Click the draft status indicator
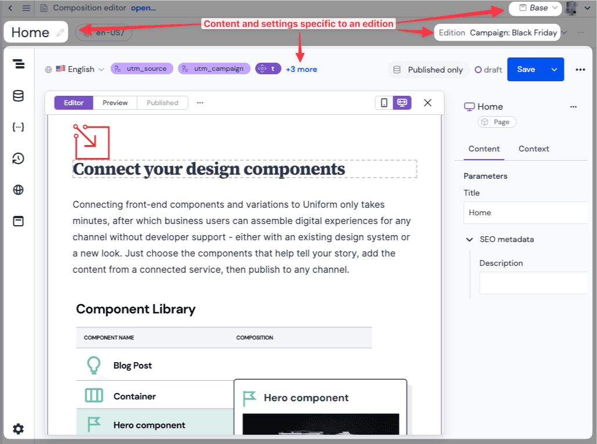 pos(488,70)
